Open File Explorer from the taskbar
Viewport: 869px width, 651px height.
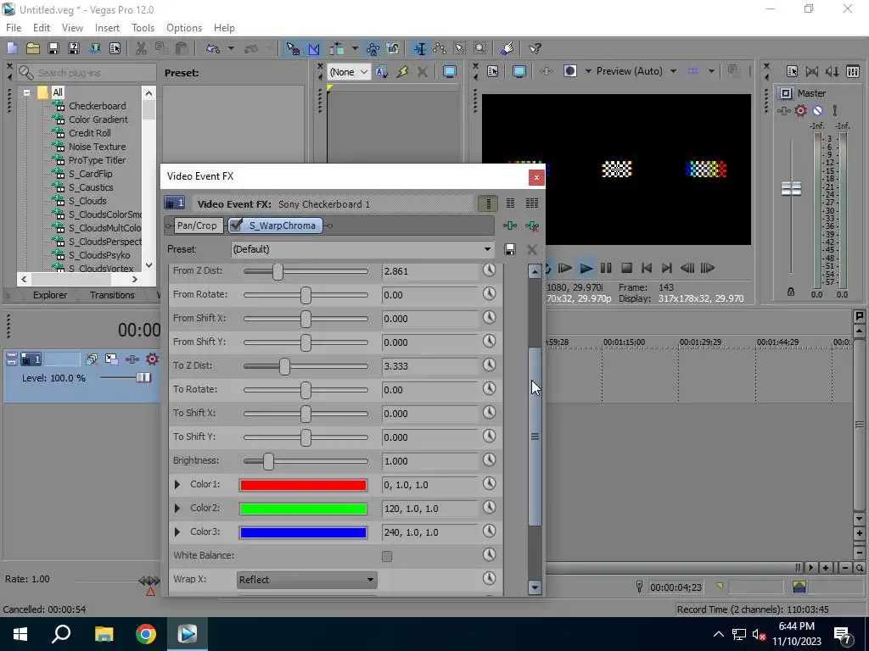click(104, 634)
